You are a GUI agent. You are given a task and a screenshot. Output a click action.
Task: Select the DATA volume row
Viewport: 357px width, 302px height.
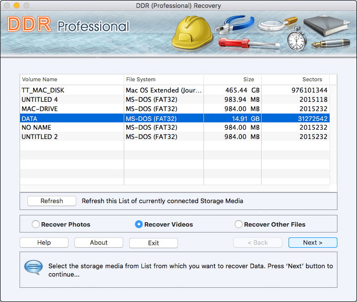(x=175, y=118)
